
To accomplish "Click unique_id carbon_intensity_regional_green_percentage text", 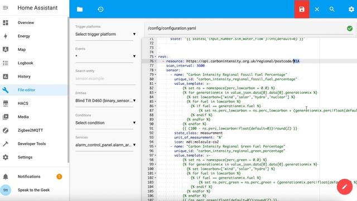I will 240,151.
